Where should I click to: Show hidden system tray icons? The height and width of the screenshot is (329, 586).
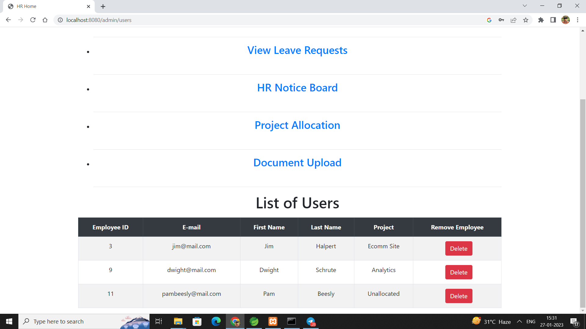[519, 321]
